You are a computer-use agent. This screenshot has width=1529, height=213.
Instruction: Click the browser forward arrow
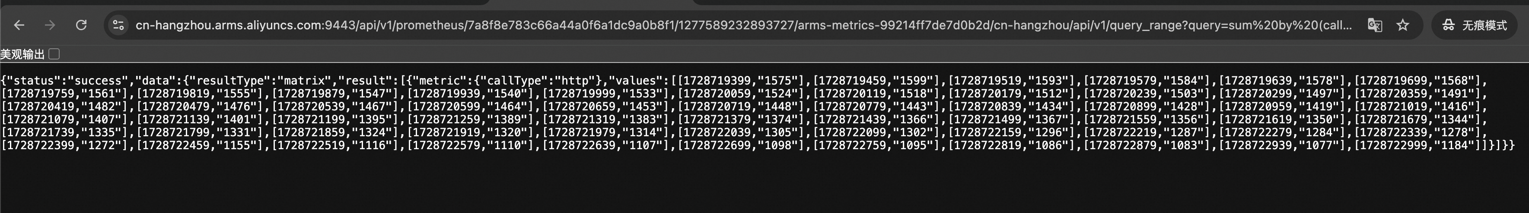50,25
